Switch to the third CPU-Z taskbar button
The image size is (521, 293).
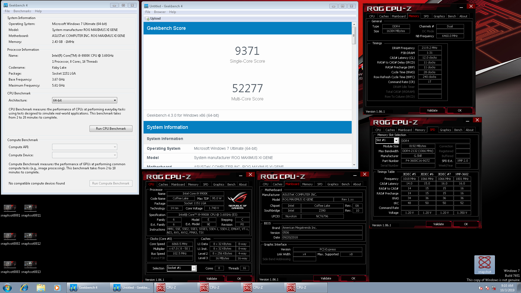(x=262, y=288)
